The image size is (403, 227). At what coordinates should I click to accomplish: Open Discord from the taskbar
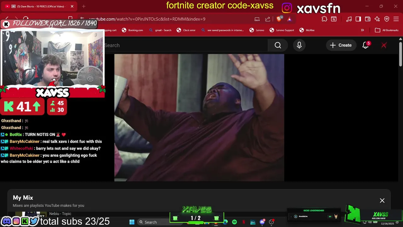click(x=262, y=222)
